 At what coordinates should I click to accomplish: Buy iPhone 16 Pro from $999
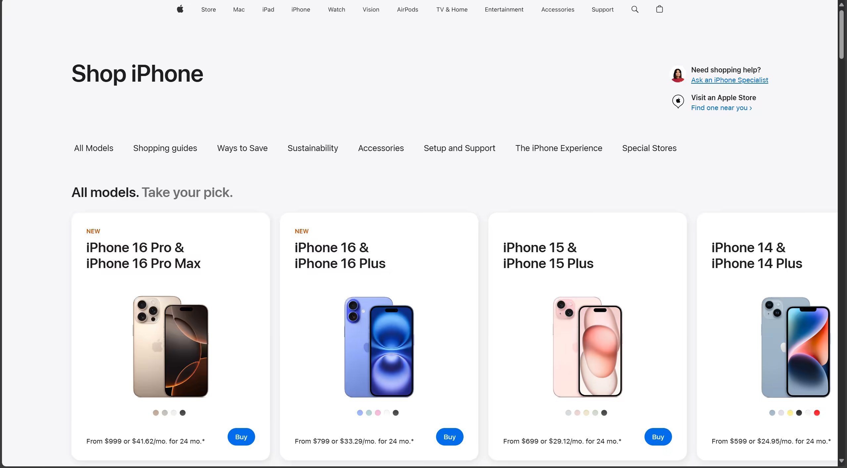click(241, 437)
